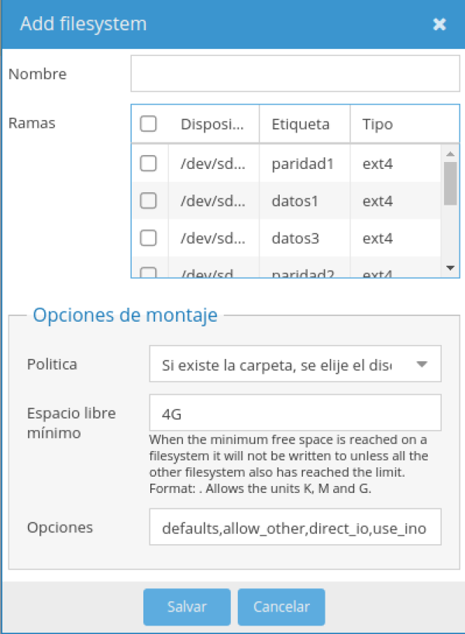Click the Nombre text field
The image size is (465, 634).
(295, 74)
